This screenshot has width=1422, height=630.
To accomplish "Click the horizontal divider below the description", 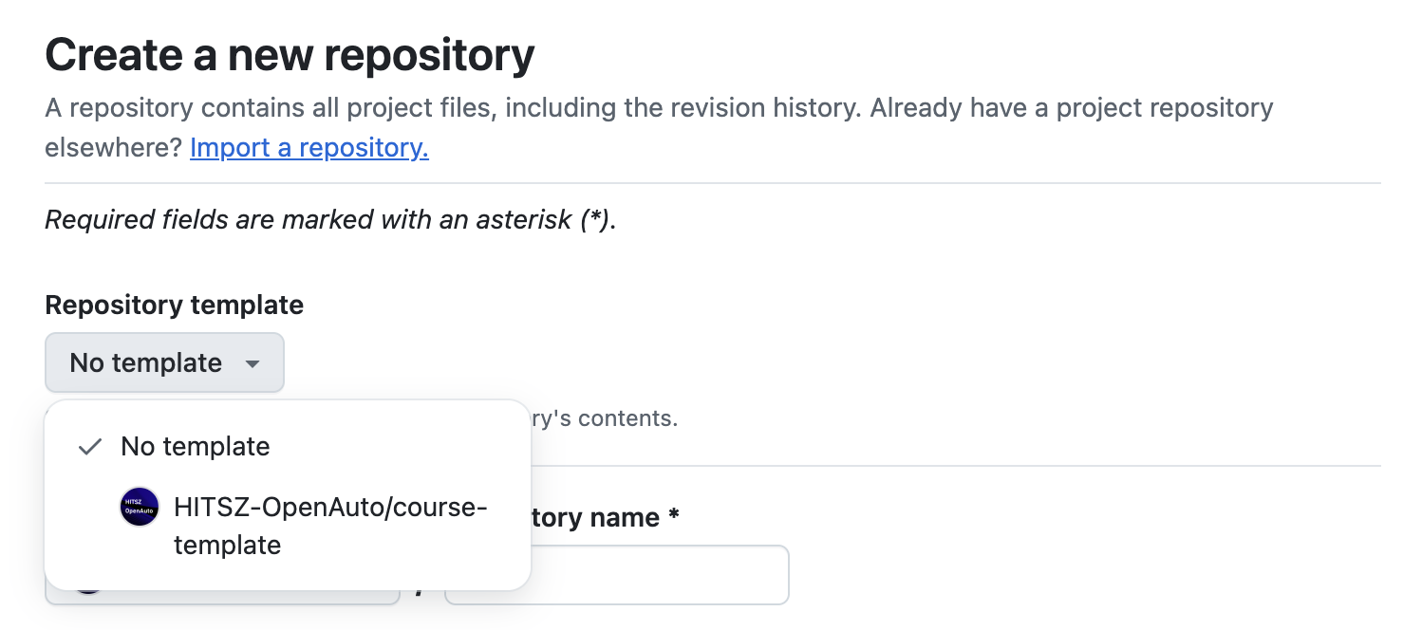I will pyautogui.click(x=712, y=183).
